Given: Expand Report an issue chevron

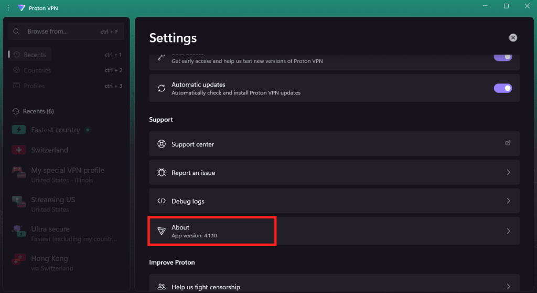Looking at the screenshot, I should point(508,172).
